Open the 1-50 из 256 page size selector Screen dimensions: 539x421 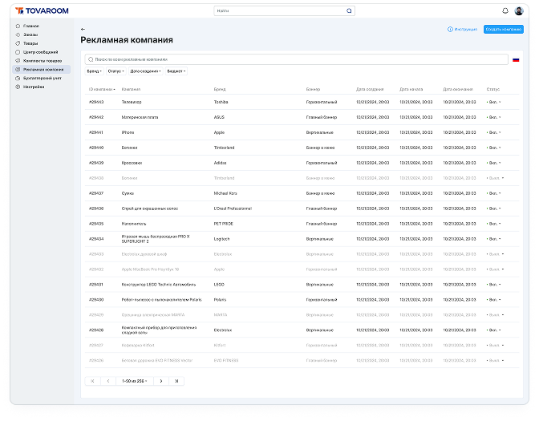135,381
